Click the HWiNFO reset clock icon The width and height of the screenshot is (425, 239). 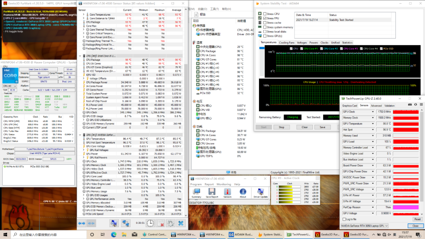(150, 223)
